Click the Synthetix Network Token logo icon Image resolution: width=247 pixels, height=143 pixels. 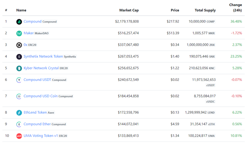click(19, 57)
